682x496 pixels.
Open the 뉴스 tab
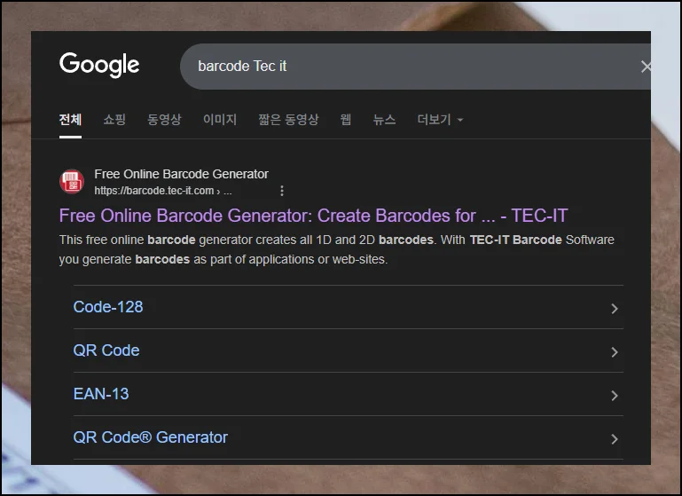click(384, 120)
